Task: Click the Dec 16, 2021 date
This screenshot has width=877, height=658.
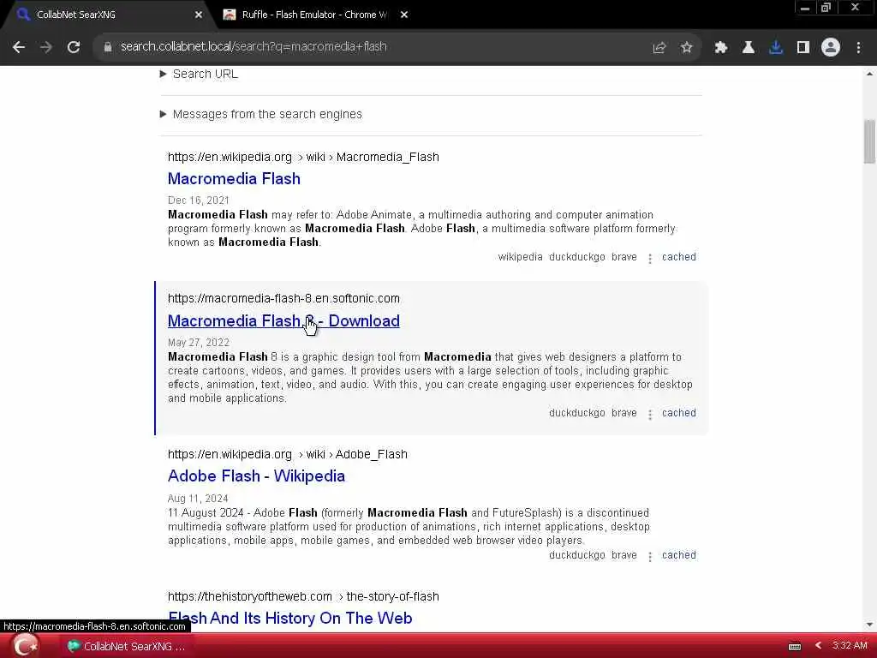Action: (199, 200)
